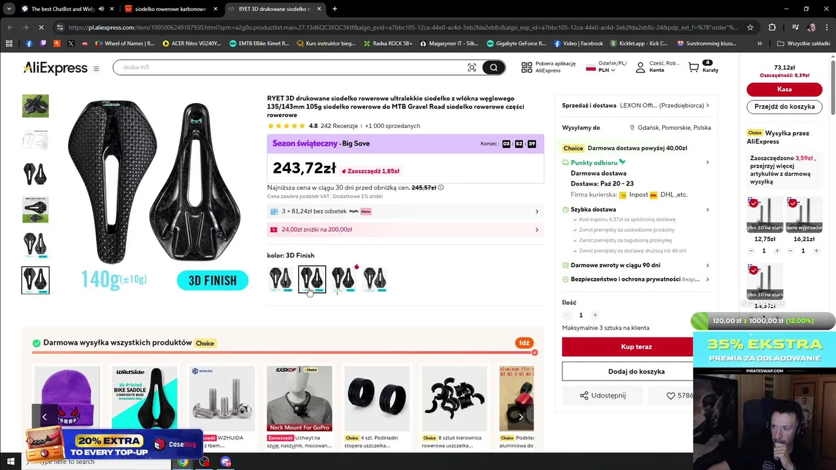This screenshot has width=836, height=470.
Task: Toggle selection of the 12,75zł cart item
Action: pos(754,204)
